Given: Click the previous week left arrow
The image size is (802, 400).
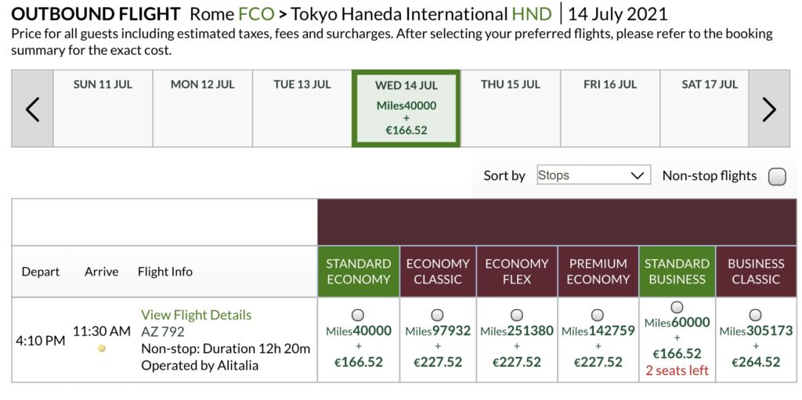Looking at the screenshot, I should 32,109.
